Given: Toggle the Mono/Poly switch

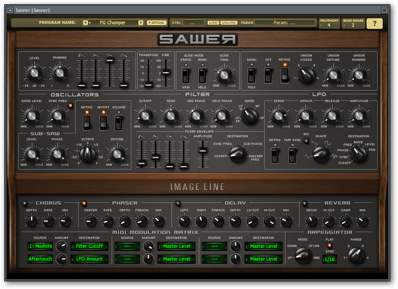Looking at the screenshot, I should coord(252,75).
